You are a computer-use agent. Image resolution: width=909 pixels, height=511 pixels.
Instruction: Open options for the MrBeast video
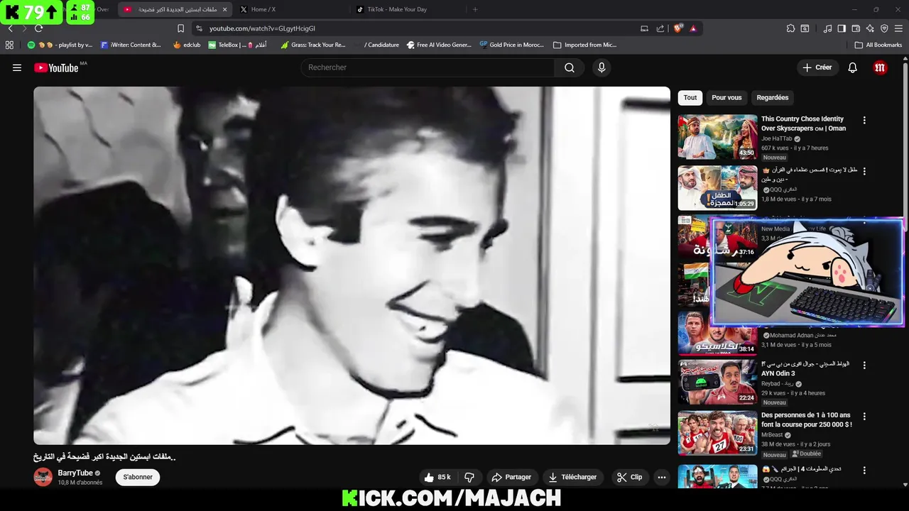864,417
